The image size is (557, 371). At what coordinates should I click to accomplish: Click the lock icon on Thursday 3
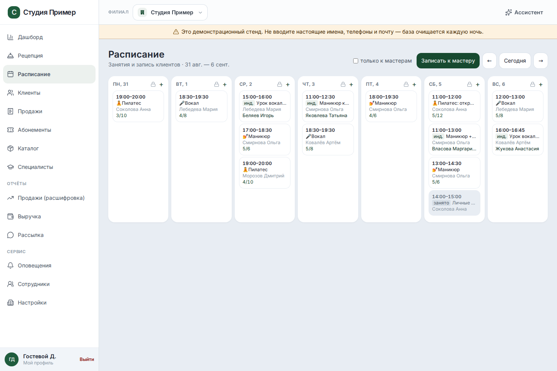pyautogui.click(x=343, y=84)
